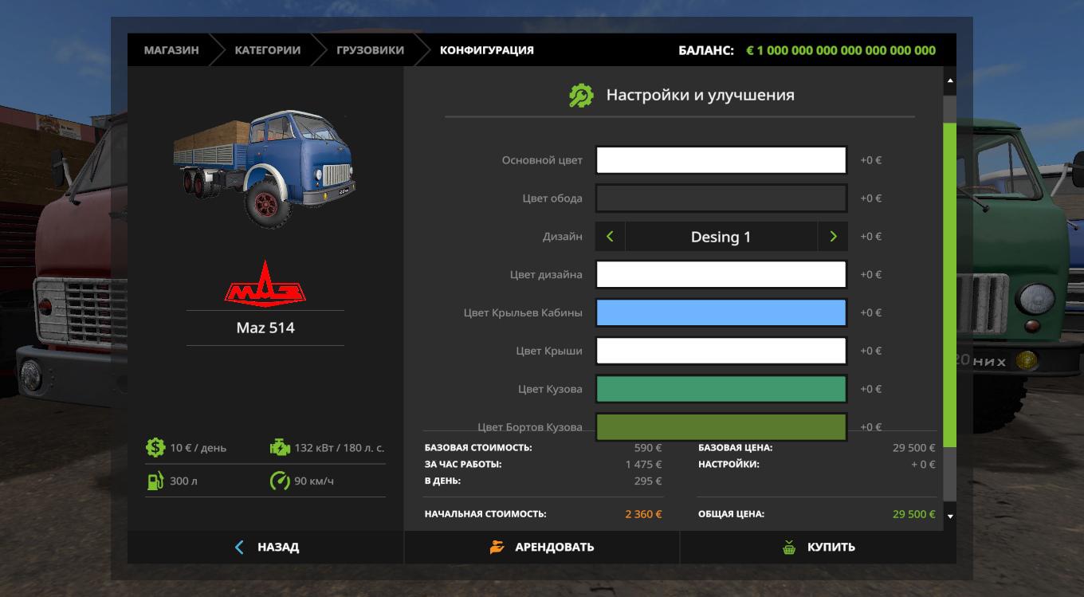This screenshot has width=1084, height=597.
Task: Open the light blue cabin fenders color swatch
Action: tap(721, 313)
